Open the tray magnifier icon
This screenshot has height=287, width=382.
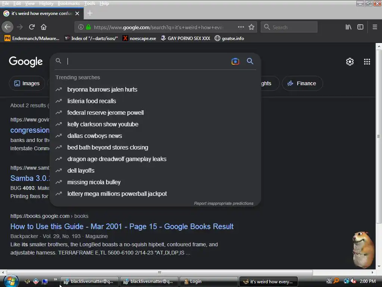pos(336,281)
